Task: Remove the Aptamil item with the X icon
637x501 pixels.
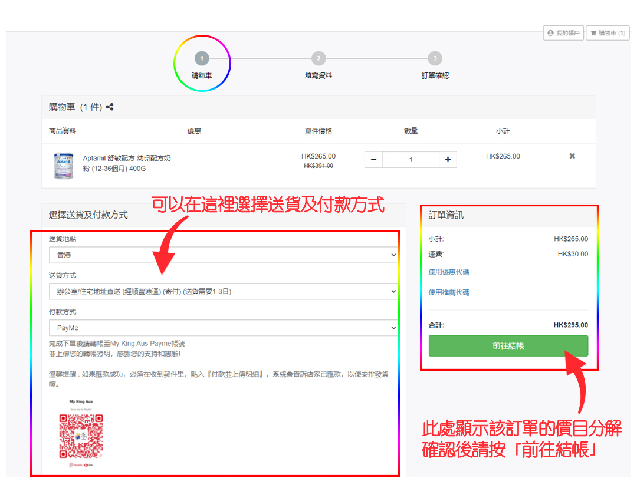Action: pyautogui.click(x=572, y=156)
